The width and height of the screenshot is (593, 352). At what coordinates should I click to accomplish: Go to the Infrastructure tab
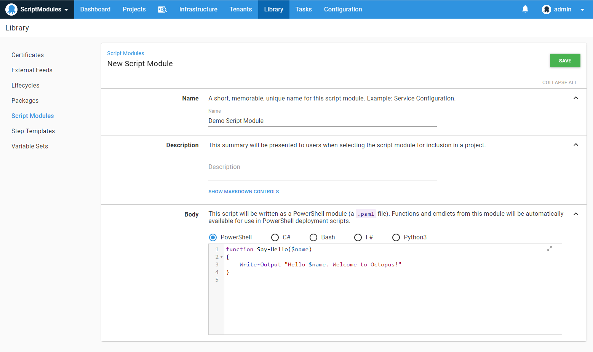pyautogui.click(x=198, y=10)
